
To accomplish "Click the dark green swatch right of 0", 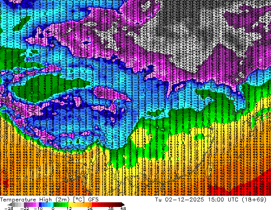I will pos(55,204).
